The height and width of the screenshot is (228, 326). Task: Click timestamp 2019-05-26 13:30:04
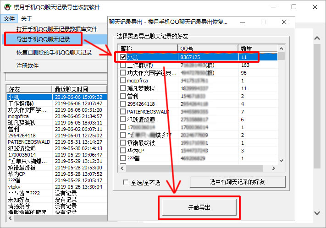pyautogui.click(x=78, y=187)
